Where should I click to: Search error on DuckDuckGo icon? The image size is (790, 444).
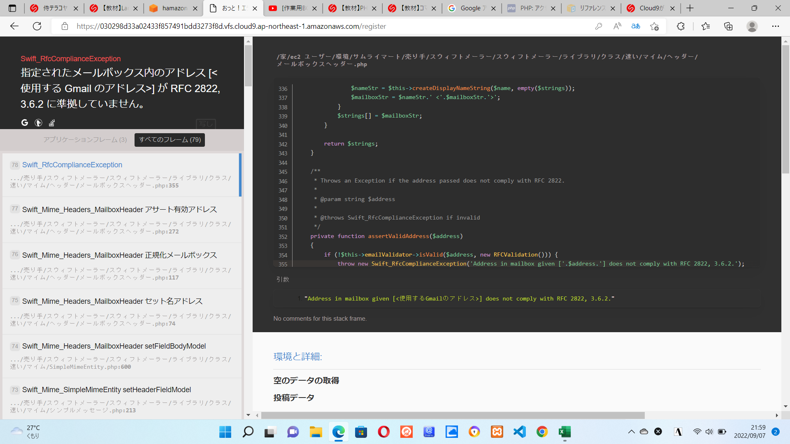38,123
